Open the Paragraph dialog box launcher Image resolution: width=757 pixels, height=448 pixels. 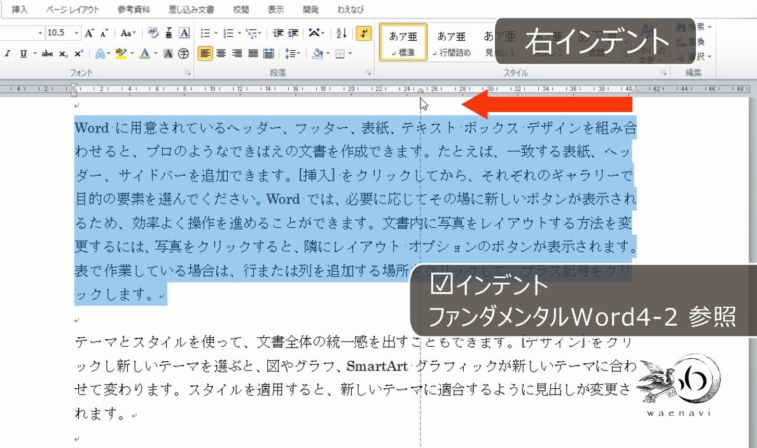[x=368, y=73]
